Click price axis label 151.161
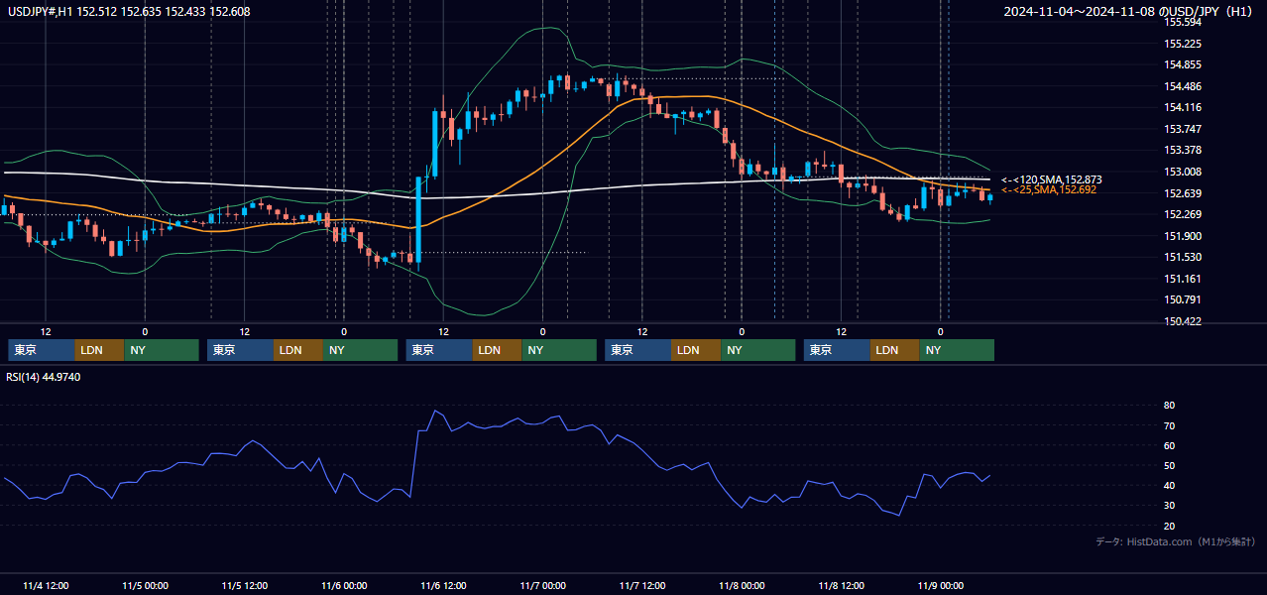Image resolution: width=1267 pixels, height=595 pixels. point(1182,279)
